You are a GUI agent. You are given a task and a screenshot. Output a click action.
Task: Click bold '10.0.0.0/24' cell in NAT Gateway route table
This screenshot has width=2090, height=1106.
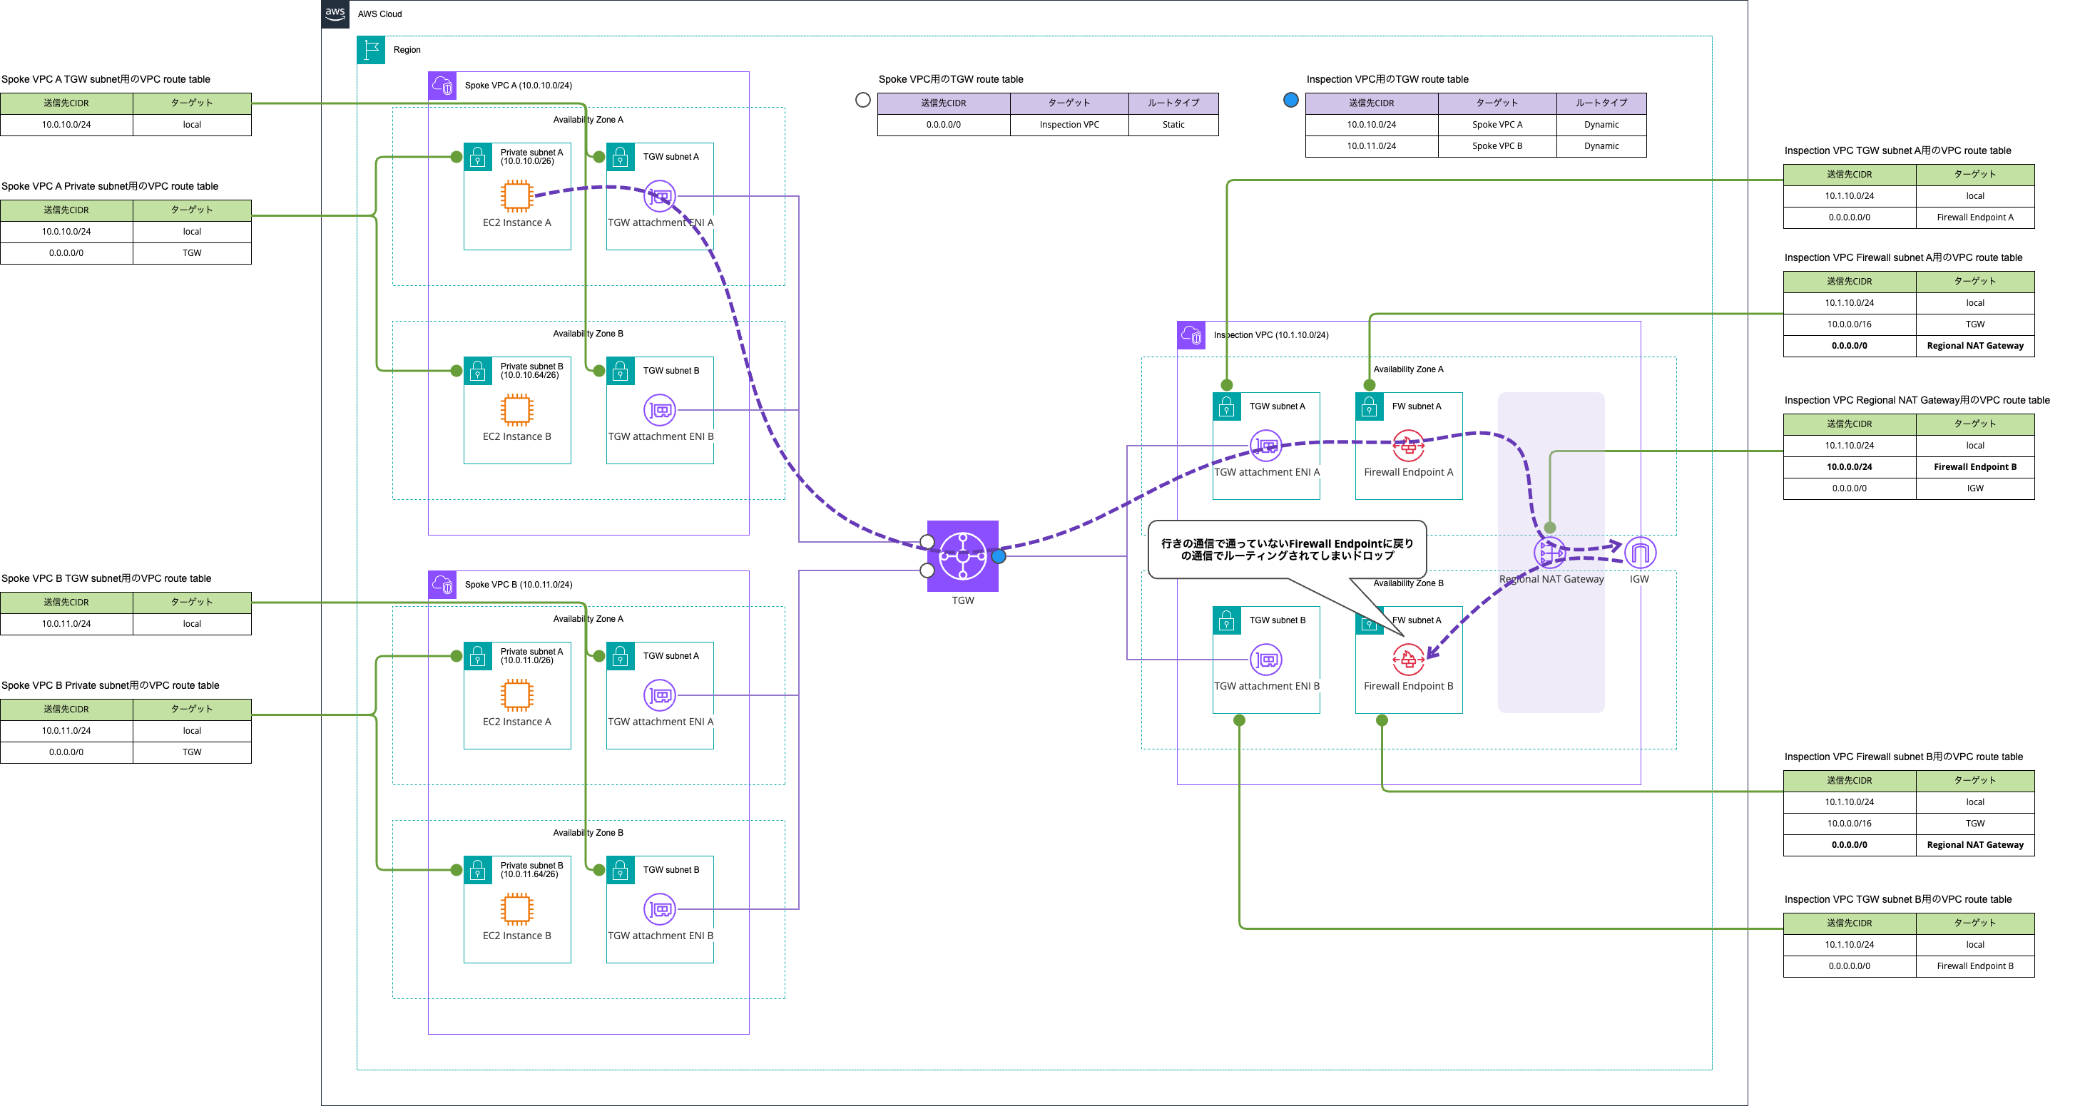pyautogui.click(x=1849, y=467)
